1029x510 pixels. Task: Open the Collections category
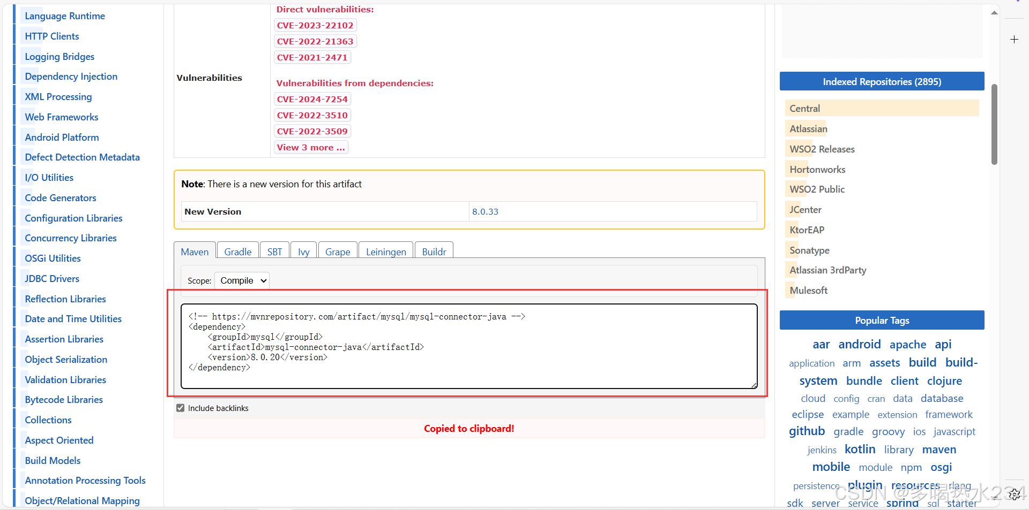pos(48,420)
